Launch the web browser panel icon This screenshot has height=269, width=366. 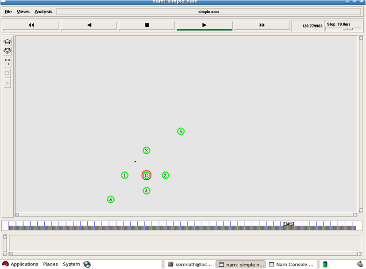tap(87, 264)
